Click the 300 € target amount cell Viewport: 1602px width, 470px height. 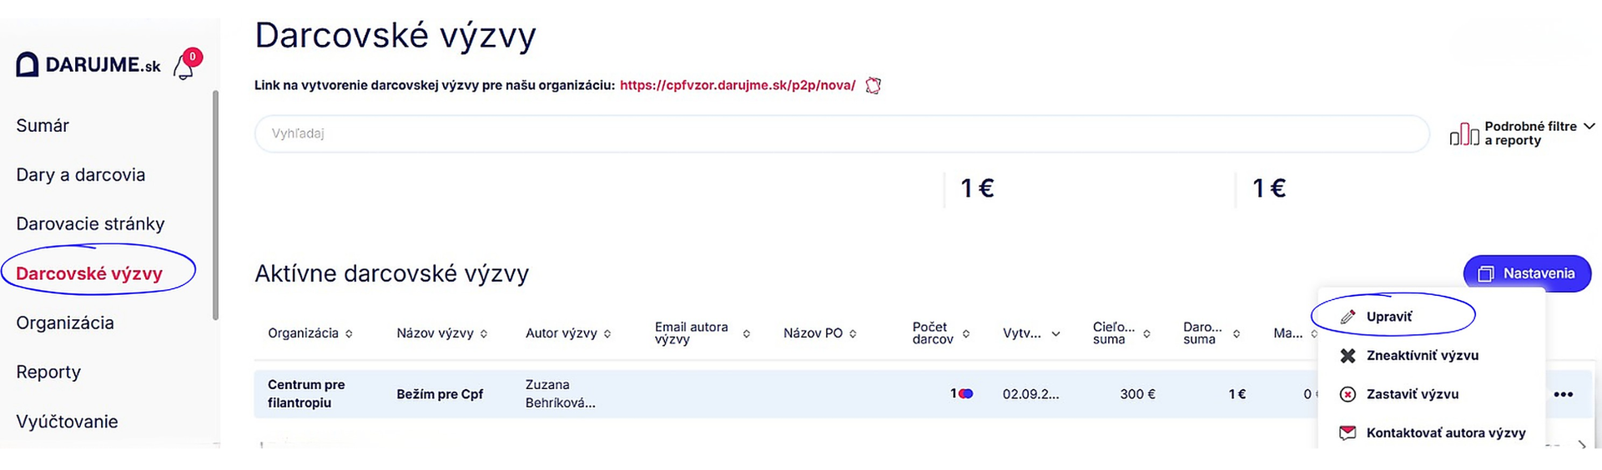pyautogui.click(x=1137, y=394)
